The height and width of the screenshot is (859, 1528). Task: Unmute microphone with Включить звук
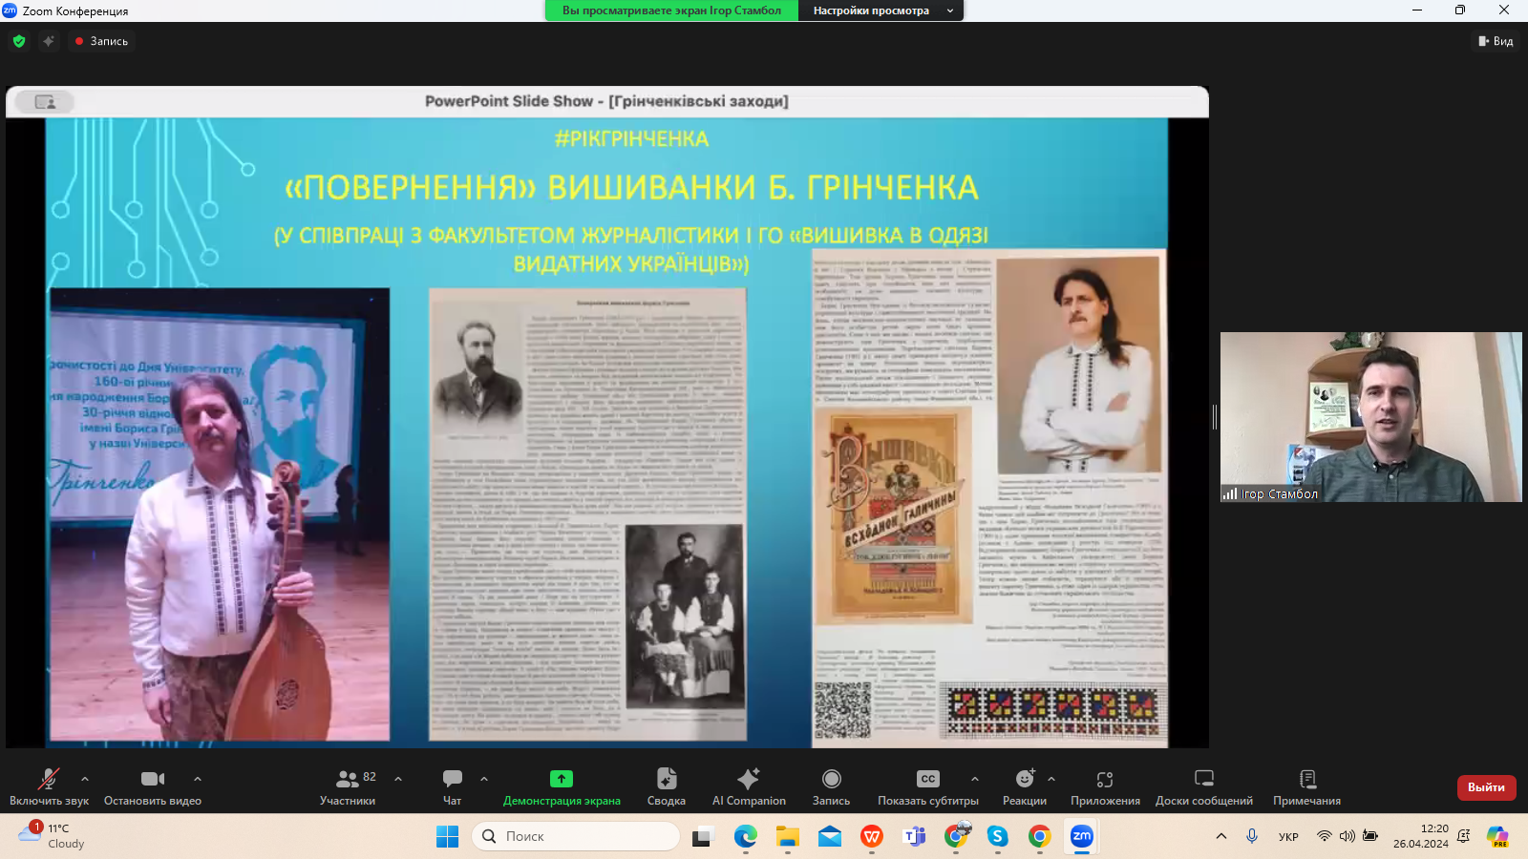pyautogui.click(x=49, y=786)
